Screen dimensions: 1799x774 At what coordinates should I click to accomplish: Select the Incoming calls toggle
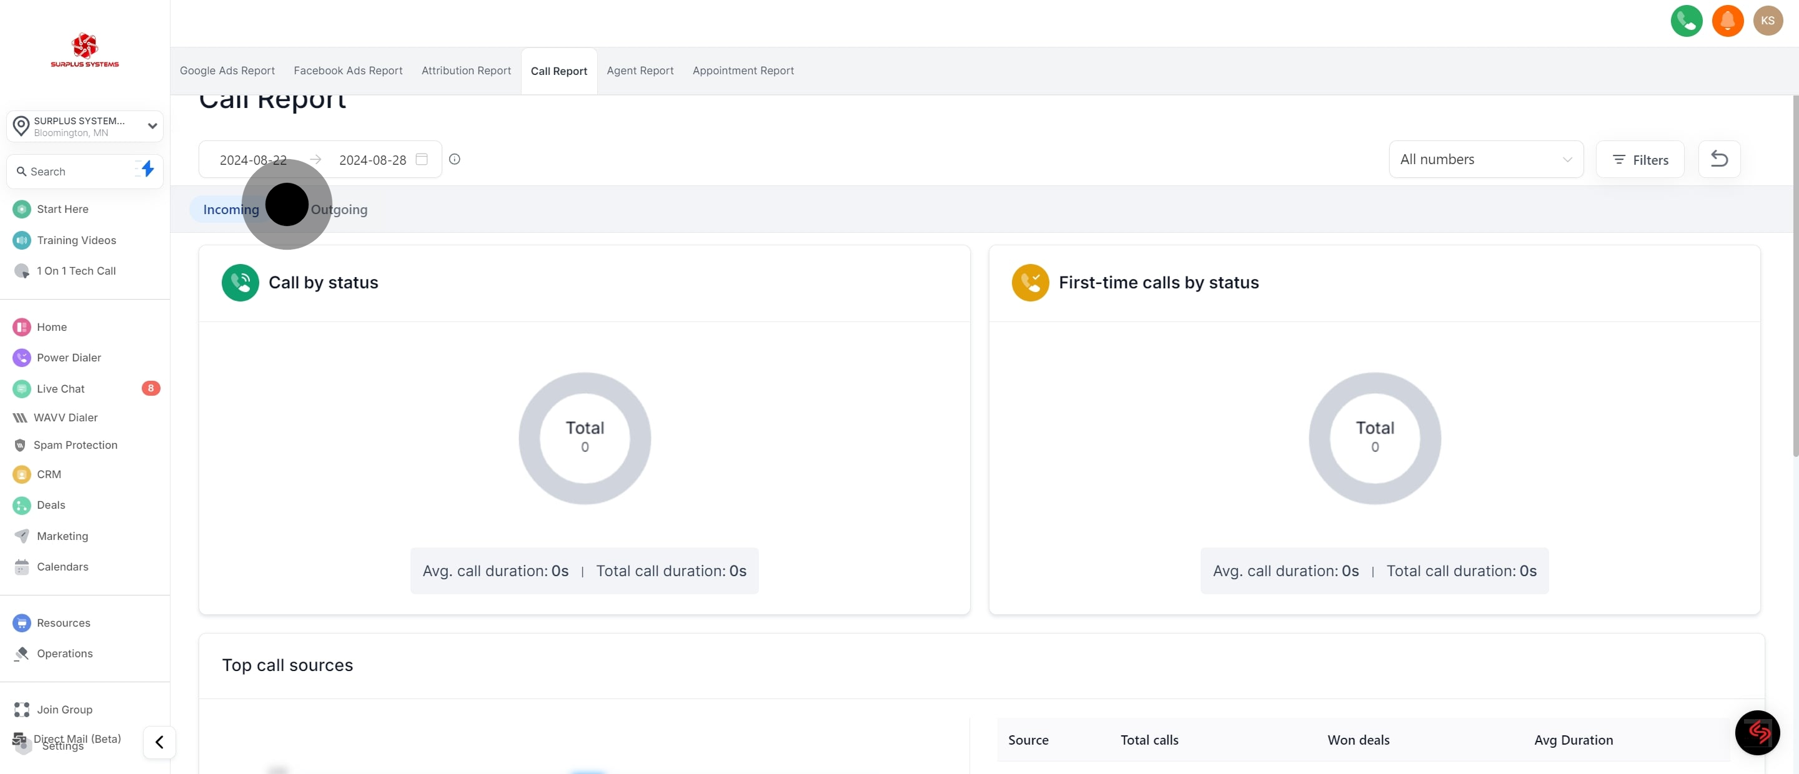(230, 209)
